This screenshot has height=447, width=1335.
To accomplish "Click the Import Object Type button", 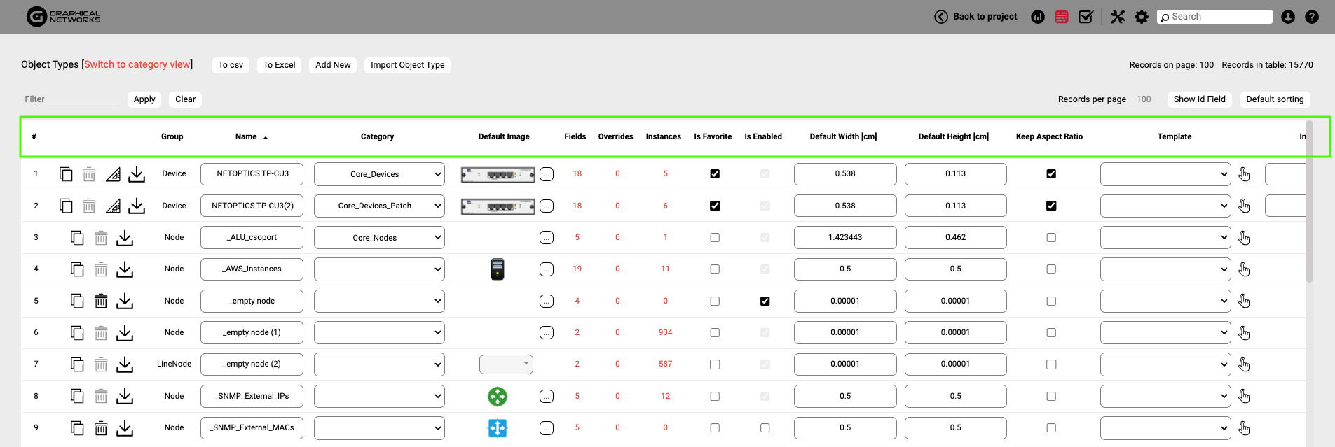I will (x=407, y=65).
